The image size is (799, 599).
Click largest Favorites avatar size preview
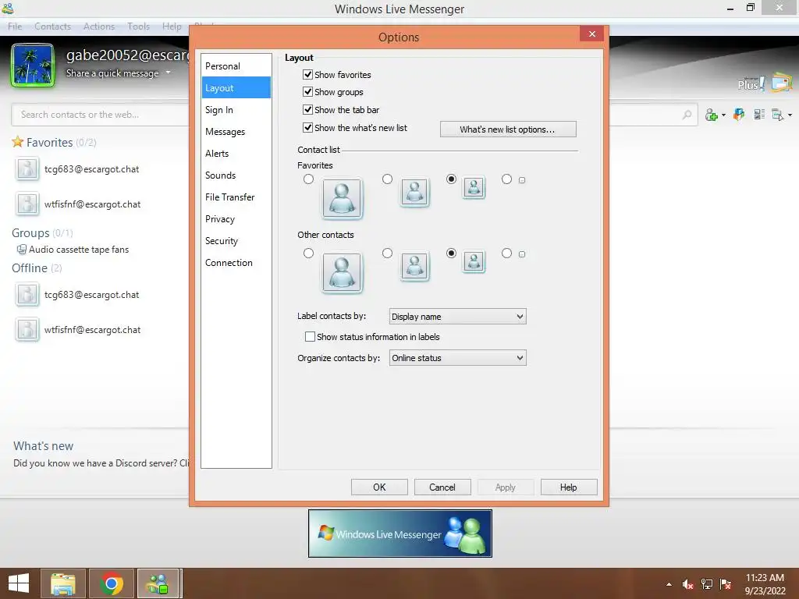[x=342, y=198]
